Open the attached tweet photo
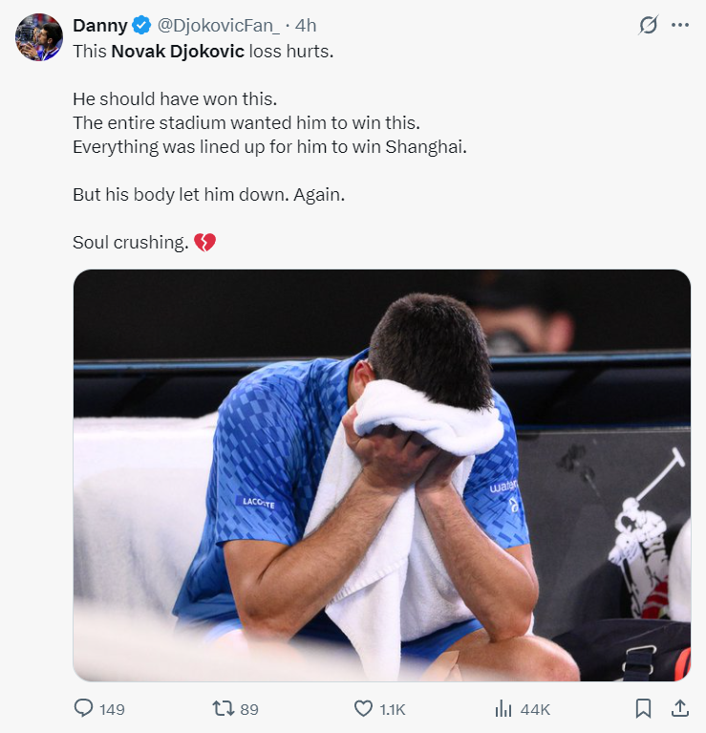 pyautogui.click(x=381, y=475)
